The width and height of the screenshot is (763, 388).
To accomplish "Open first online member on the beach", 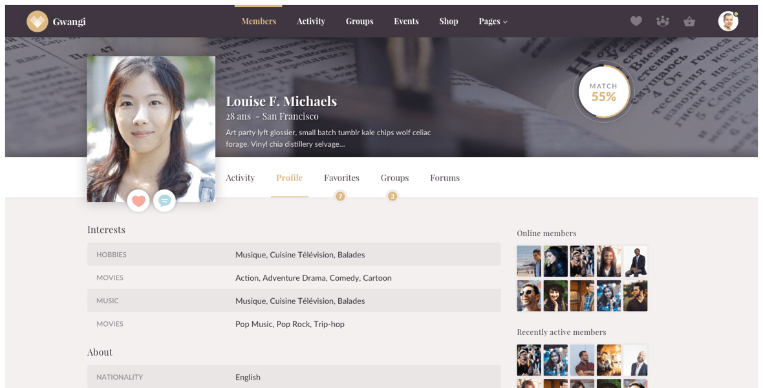I will coord(529,261).
